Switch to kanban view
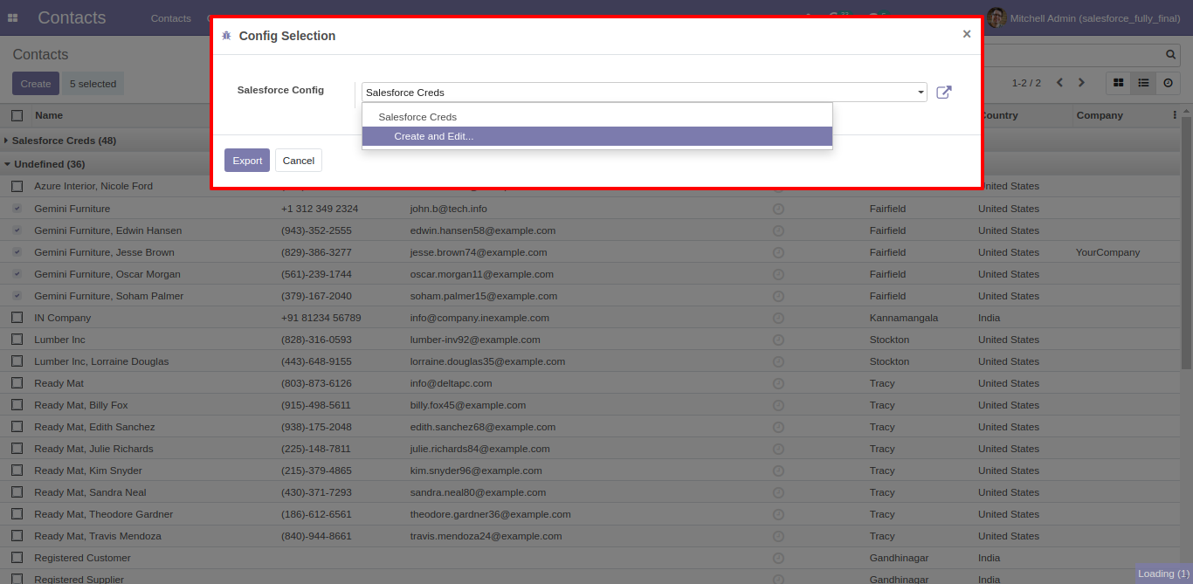Image resolution: width=1193 pixels, height=584 pixels. tap(1118, 83)
